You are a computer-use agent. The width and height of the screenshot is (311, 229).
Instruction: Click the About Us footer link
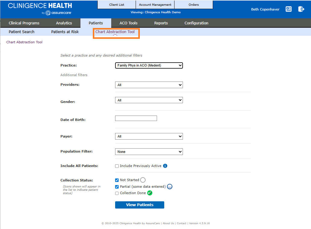click(168, 223)
